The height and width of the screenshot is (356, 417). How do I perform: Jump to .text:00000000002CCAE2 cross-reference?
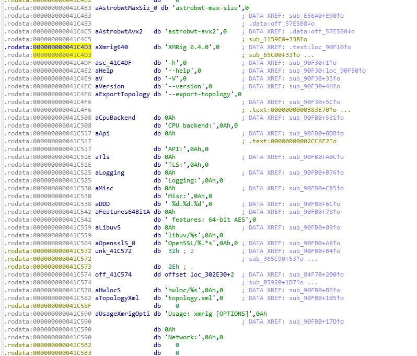pos(293,141)
